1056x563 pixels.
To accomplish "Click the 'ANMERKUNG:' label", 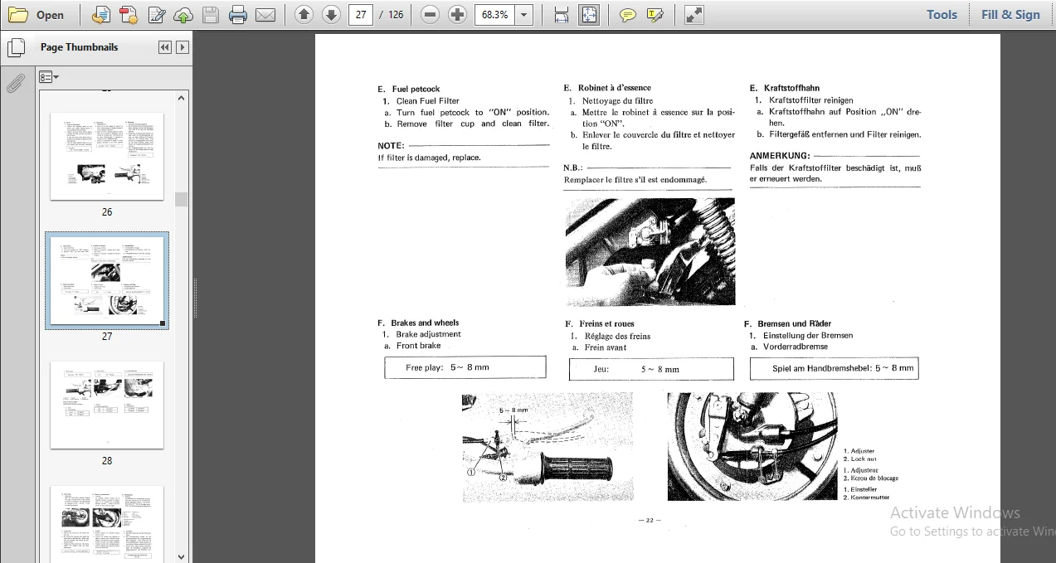I will coord(780,156).
